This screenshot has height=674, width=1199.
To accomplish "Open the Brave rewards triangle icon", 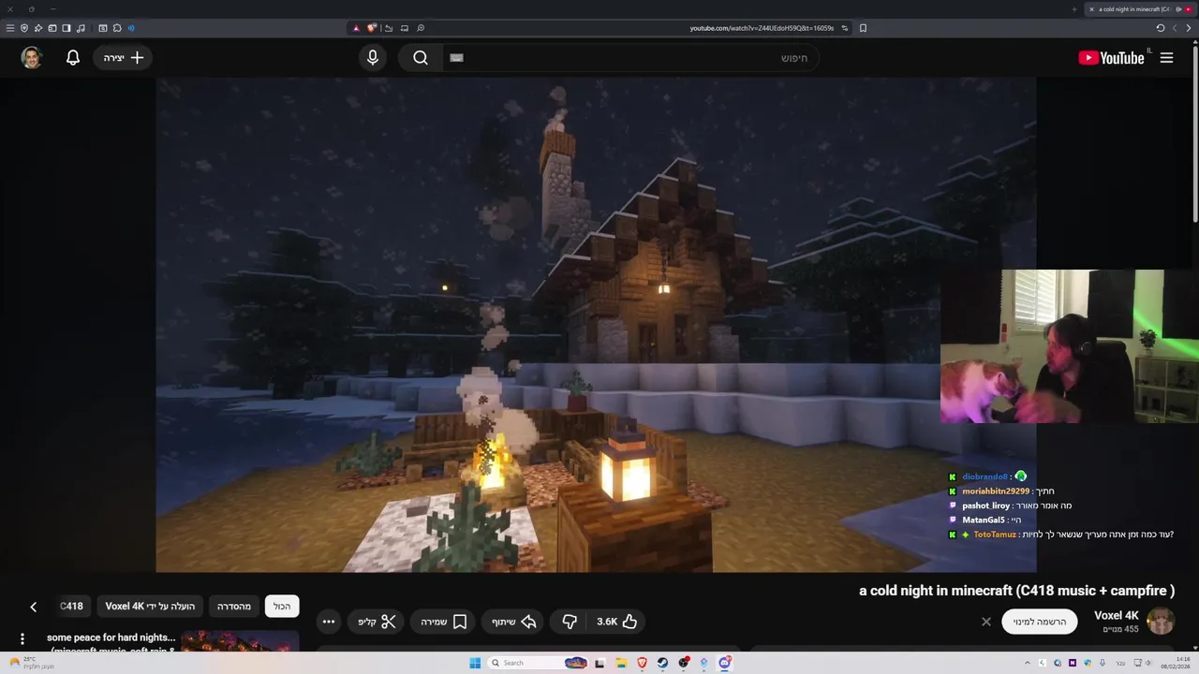I will 356,28.
